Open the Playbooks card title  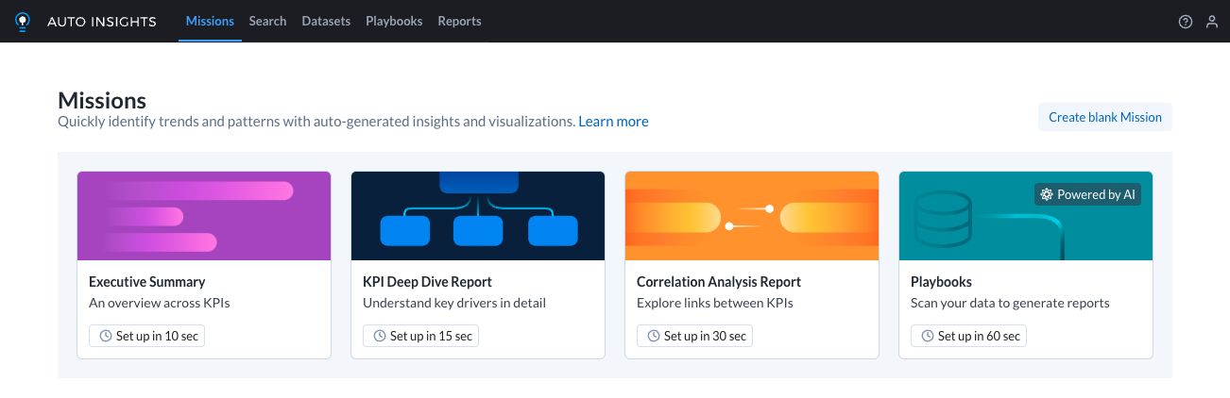pos(941,281)
